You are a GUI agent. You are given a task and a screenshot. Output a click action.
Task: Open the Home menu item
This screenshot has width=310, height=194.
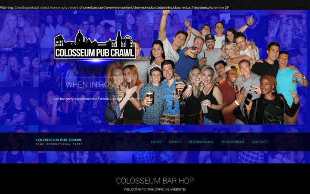pos(156,142)
